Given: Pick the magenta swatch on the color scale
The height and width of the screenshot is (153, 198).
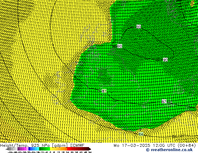Looking at the screenshot, I should coord(25,149).
